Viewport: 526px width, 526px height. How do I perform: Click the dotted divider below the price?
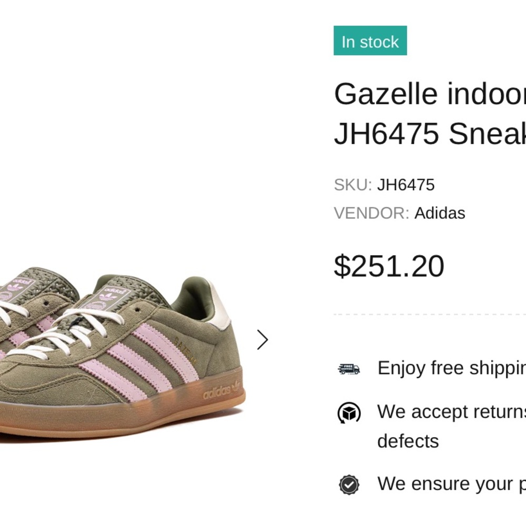click(x=429, y=314)
